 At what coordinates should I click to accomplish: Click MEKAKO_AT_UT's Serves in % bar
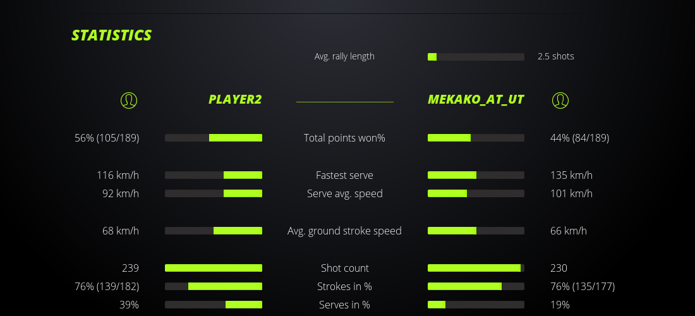coord(476,305)
